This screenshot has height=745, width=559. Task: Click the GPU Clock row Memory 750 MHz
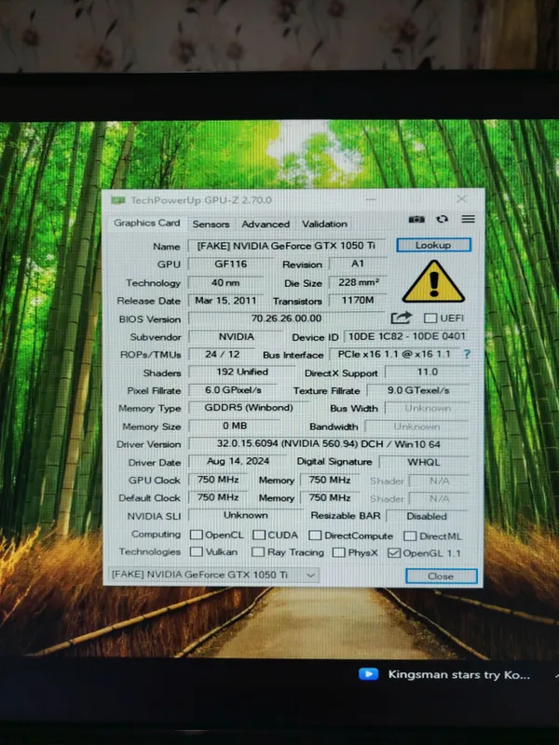tap(330, 480)
